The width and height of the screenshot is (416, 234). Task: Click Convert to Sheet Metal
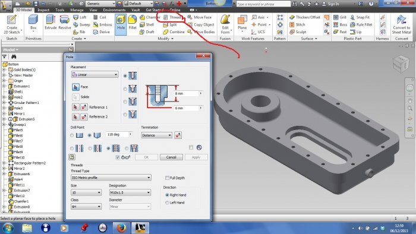pos(401,24)
